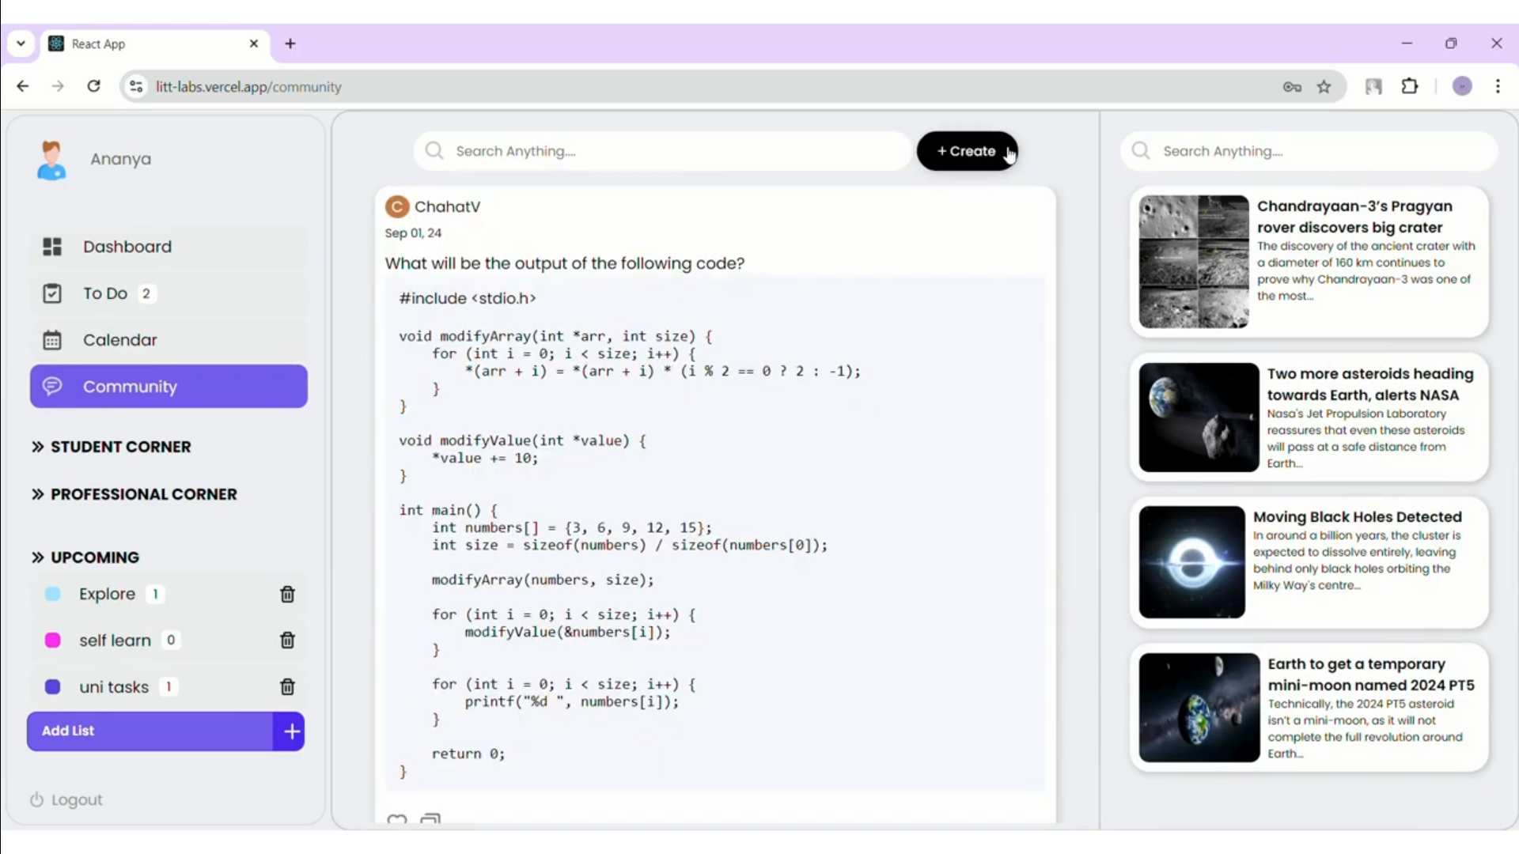Open the browser extensions puzzle icon

pos(1410,87)
